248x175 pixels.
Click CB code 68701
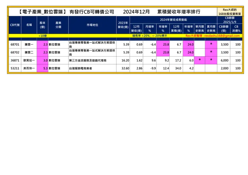[x=15, y=45]
